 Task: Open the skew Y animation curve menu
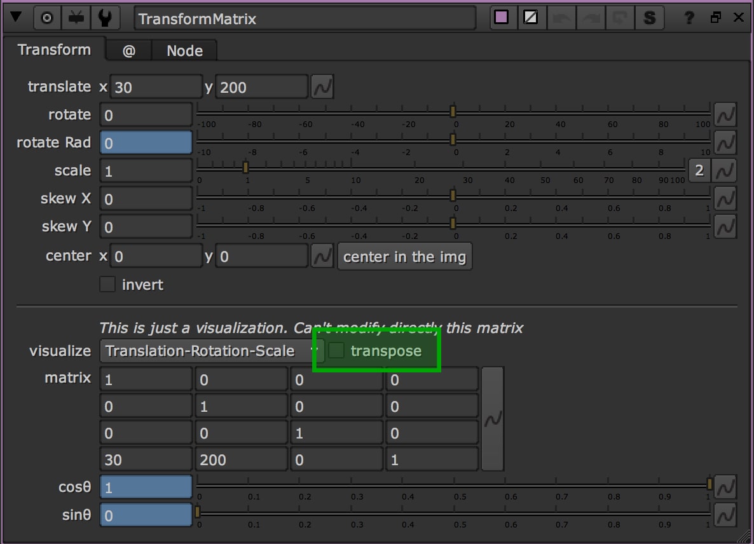click(x=725, y=227)
